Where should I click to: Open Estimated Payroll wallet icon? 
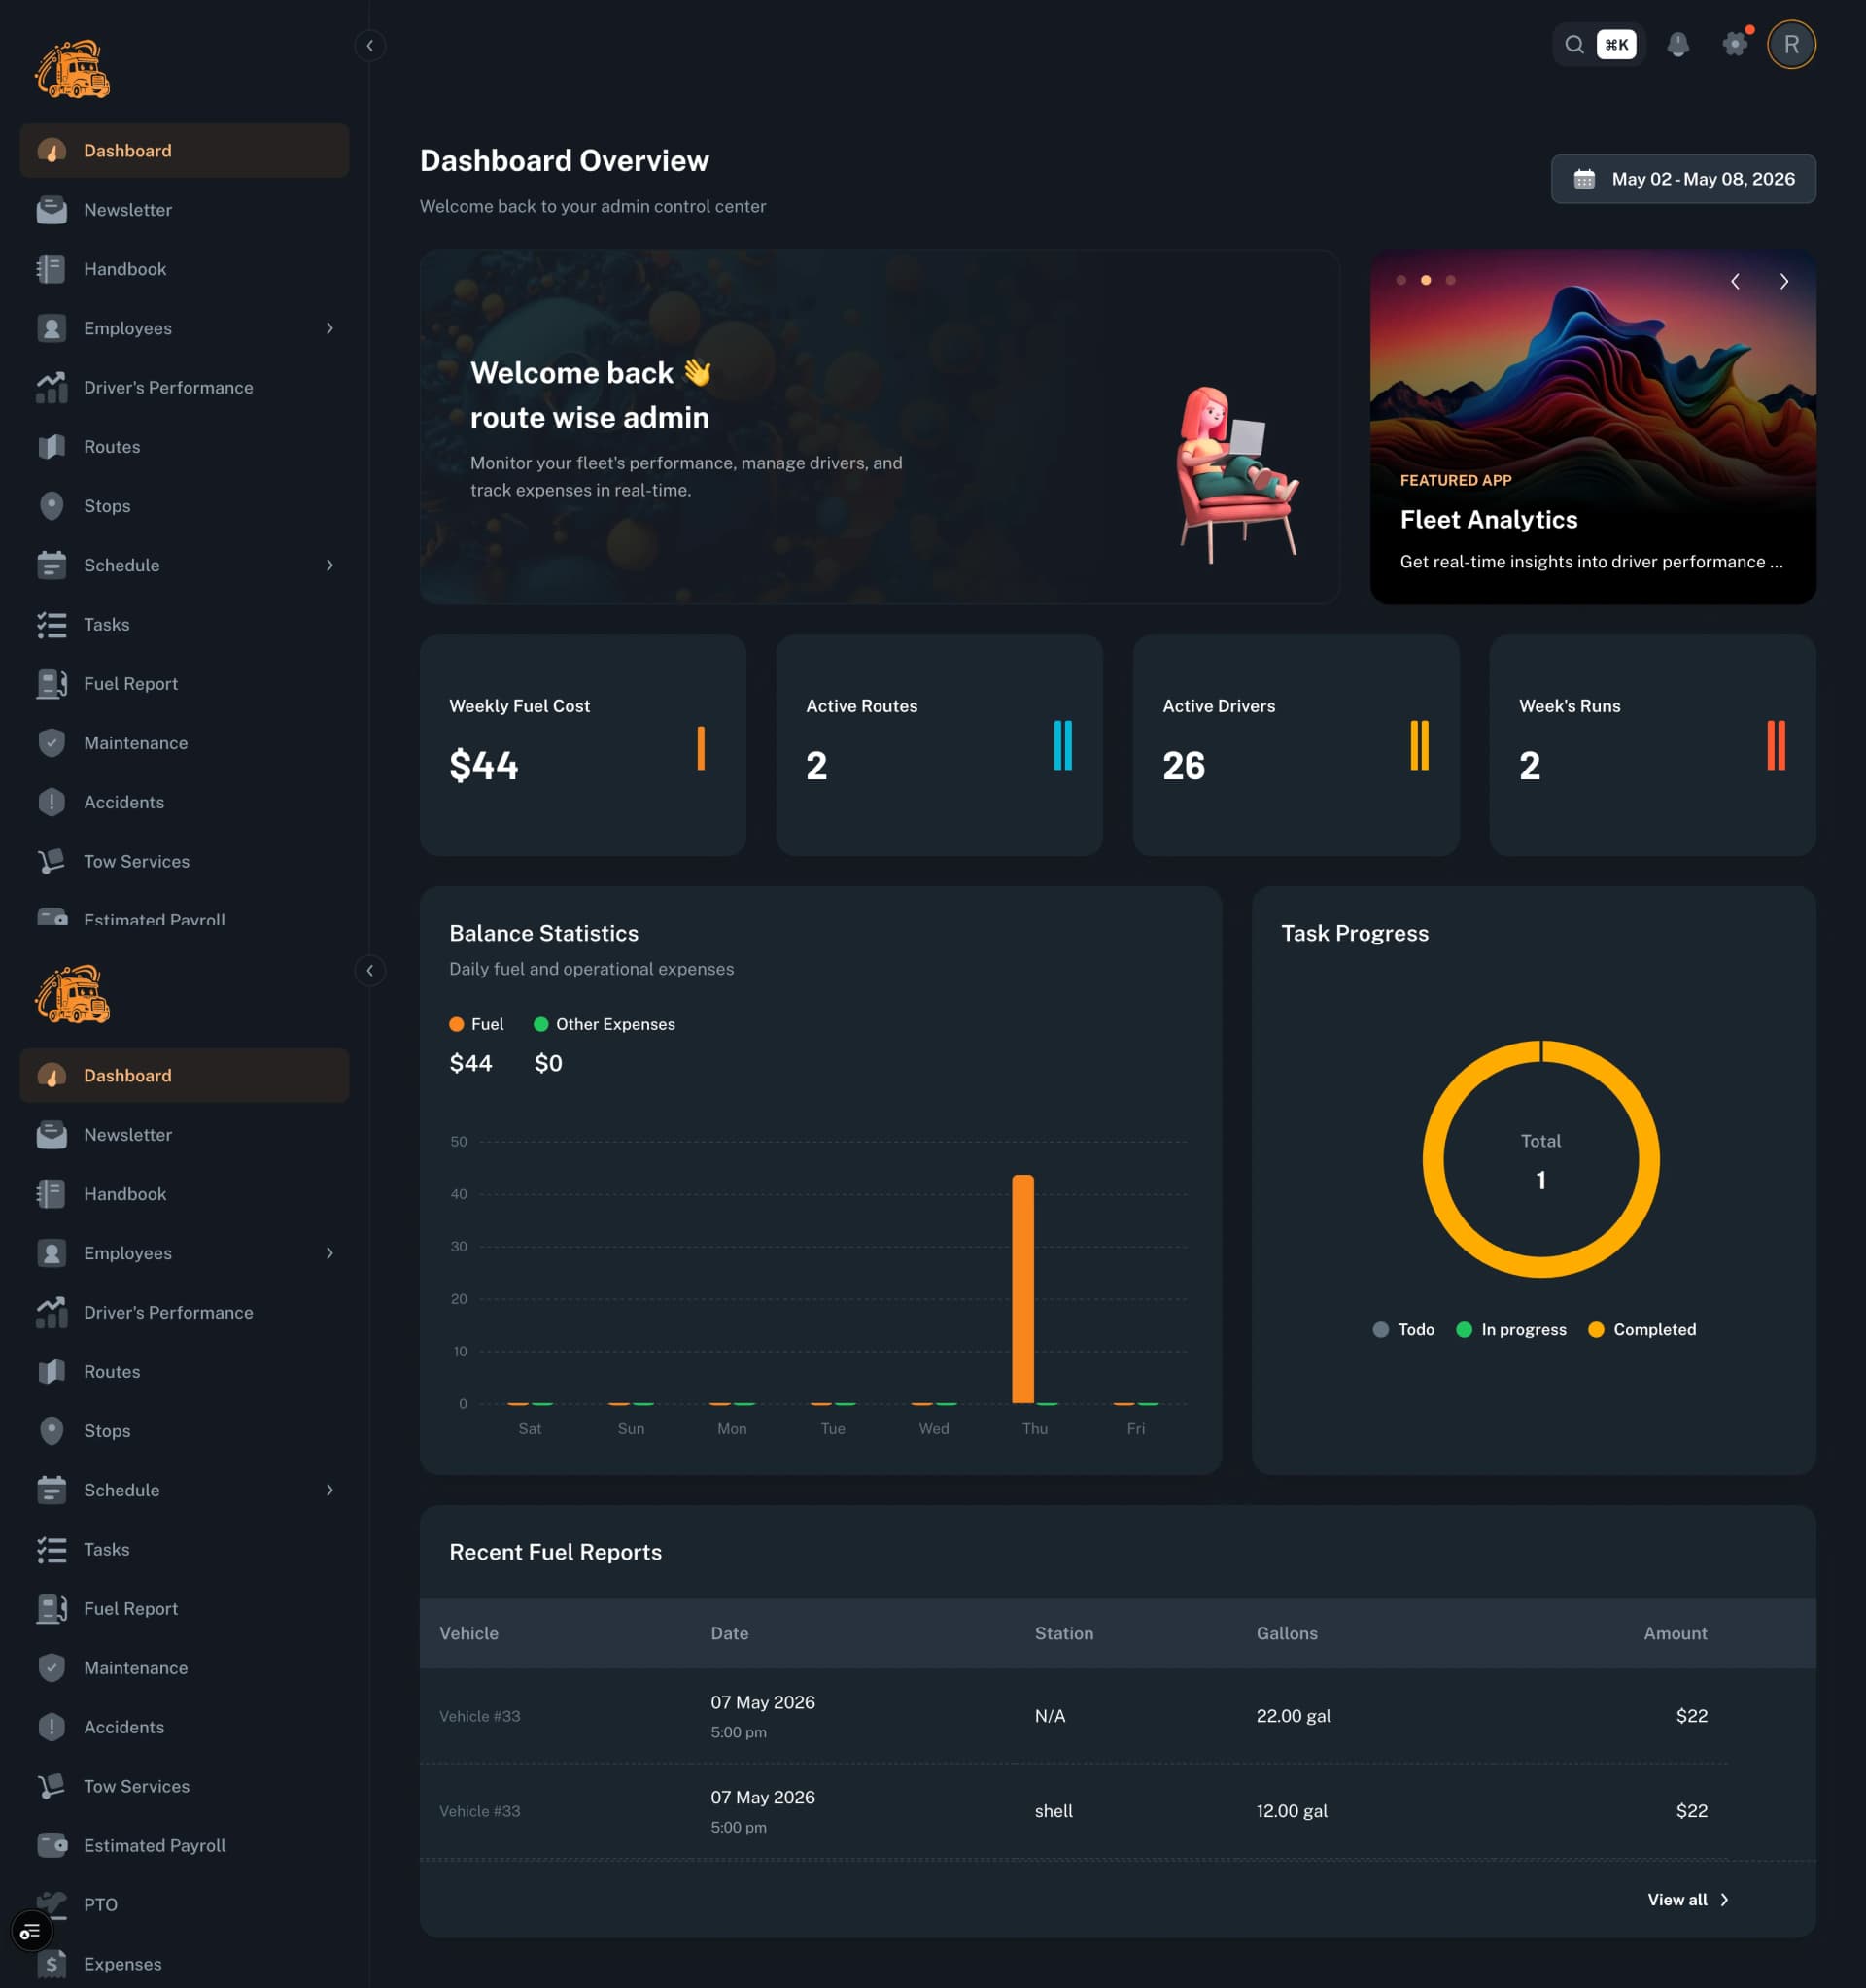click(x=52, y=1846)
